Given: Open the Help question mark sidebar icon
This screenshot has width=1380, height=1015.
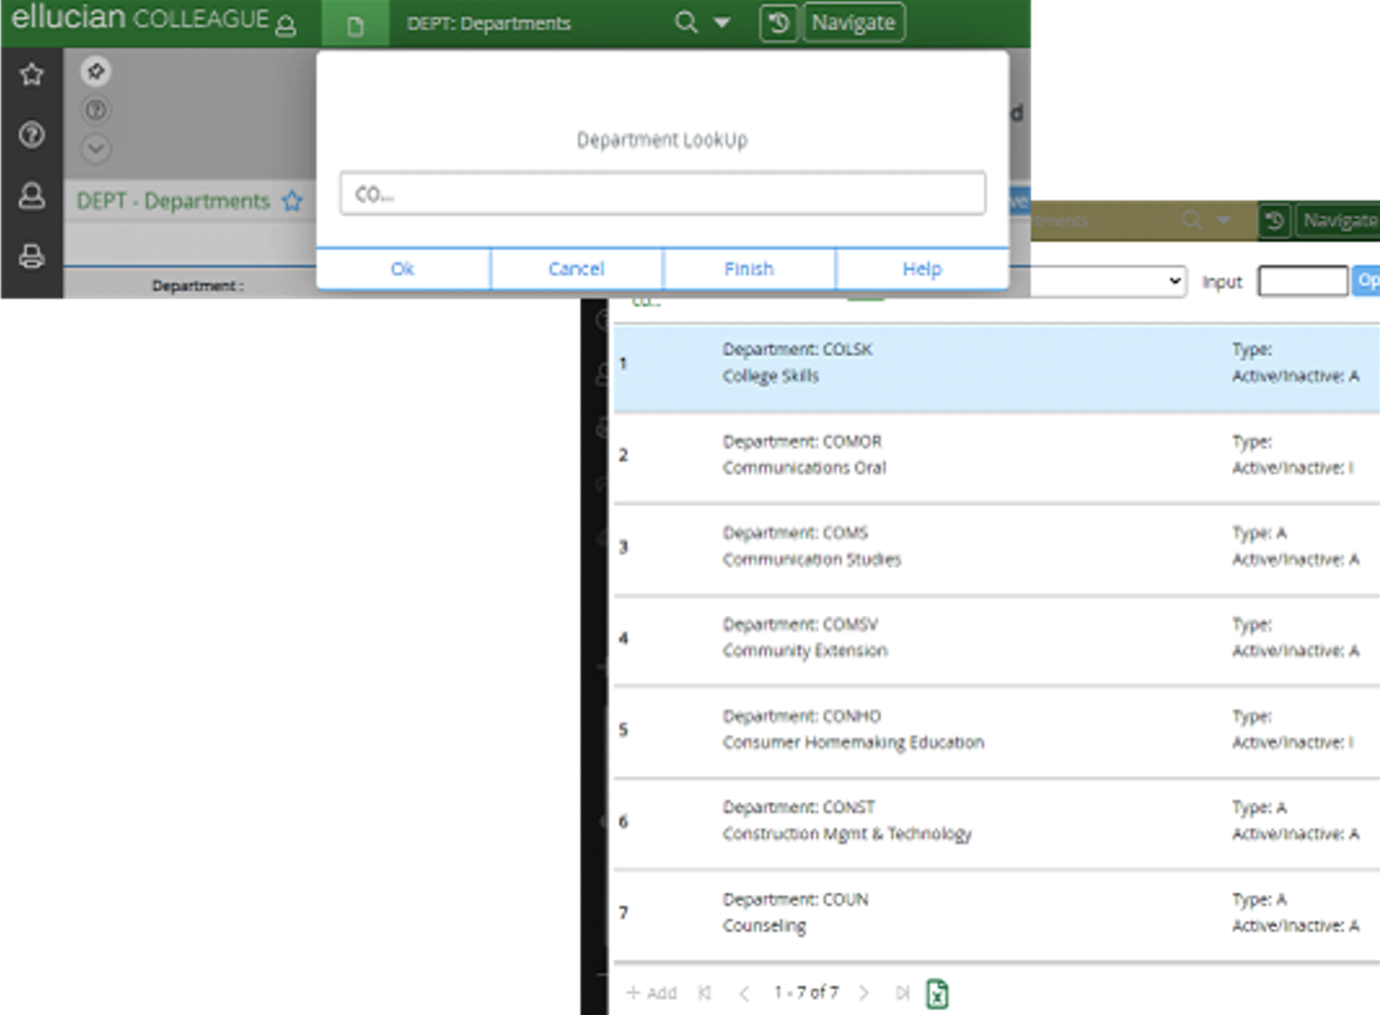Looking at the screenshot, I should tap(31, 135).
